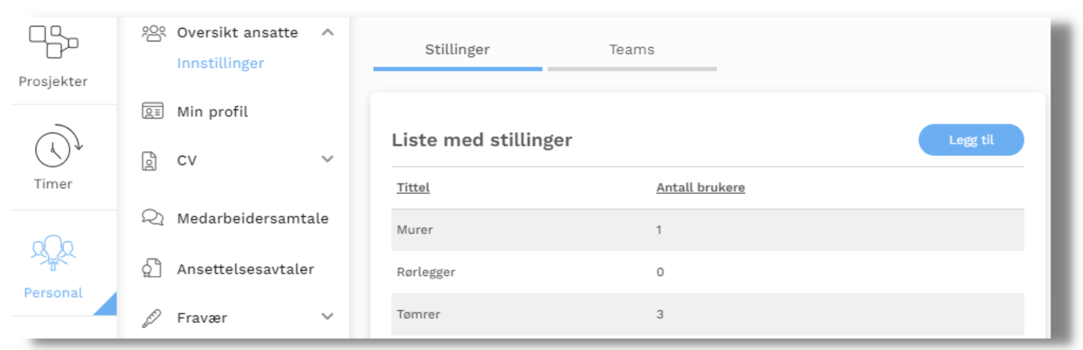Collapse the Oversikt ansatte section chevron
The width and height of the screenshot is (1083, 350).
pyautogui.click(x=328, y=33)
